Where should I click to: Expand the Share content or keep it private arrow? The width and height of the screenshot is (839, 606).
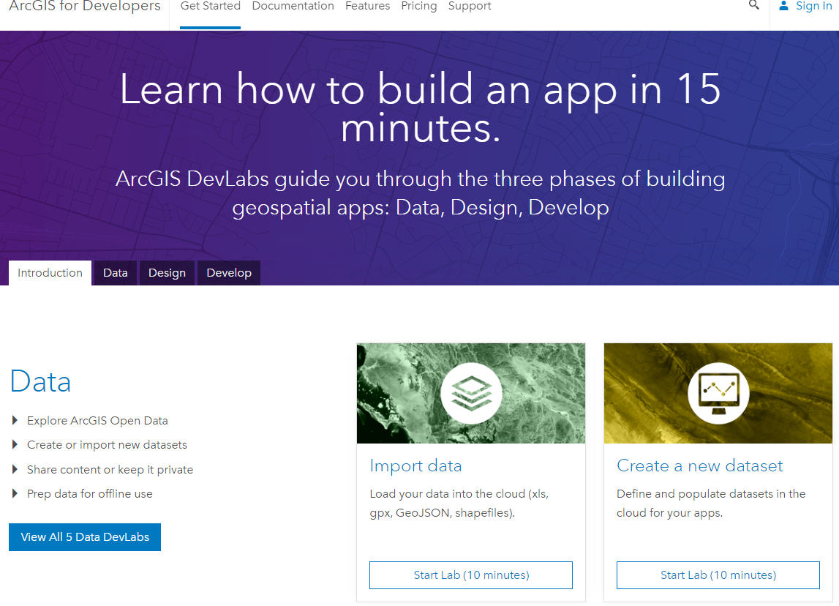15,469
